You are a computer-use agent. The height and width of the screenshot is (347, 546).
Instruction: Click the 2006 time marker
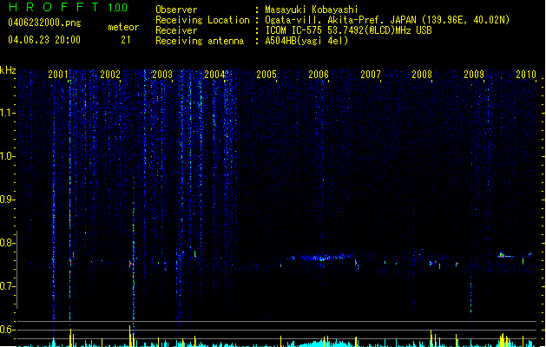319,74
